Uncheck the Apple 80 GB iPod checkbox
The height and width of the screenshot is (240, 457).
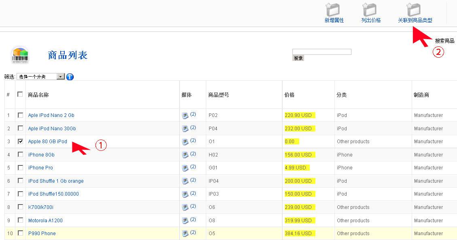pos(20,141)
